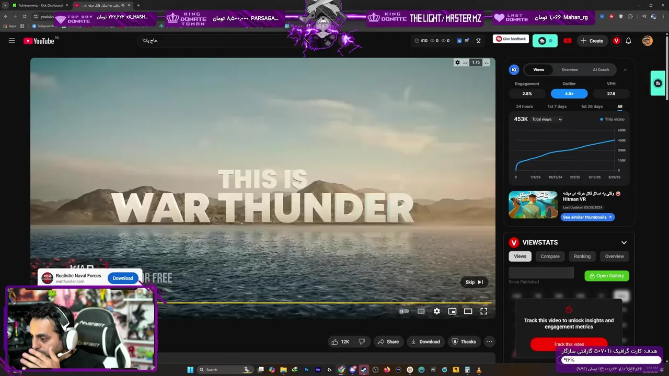Open the Windows Start menu
The height and width of the screenshot is (376, 669).
[x=190, y=370]
